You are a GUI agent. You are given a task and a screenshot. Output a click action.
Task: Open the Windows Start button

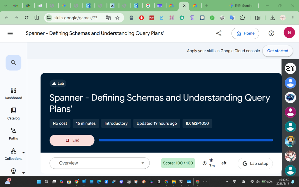[x=39, y=182]
